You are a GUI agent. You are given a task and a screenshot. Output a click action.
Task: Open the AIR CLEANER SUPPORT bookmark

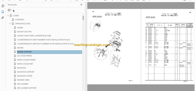click(x=27, y=88)
